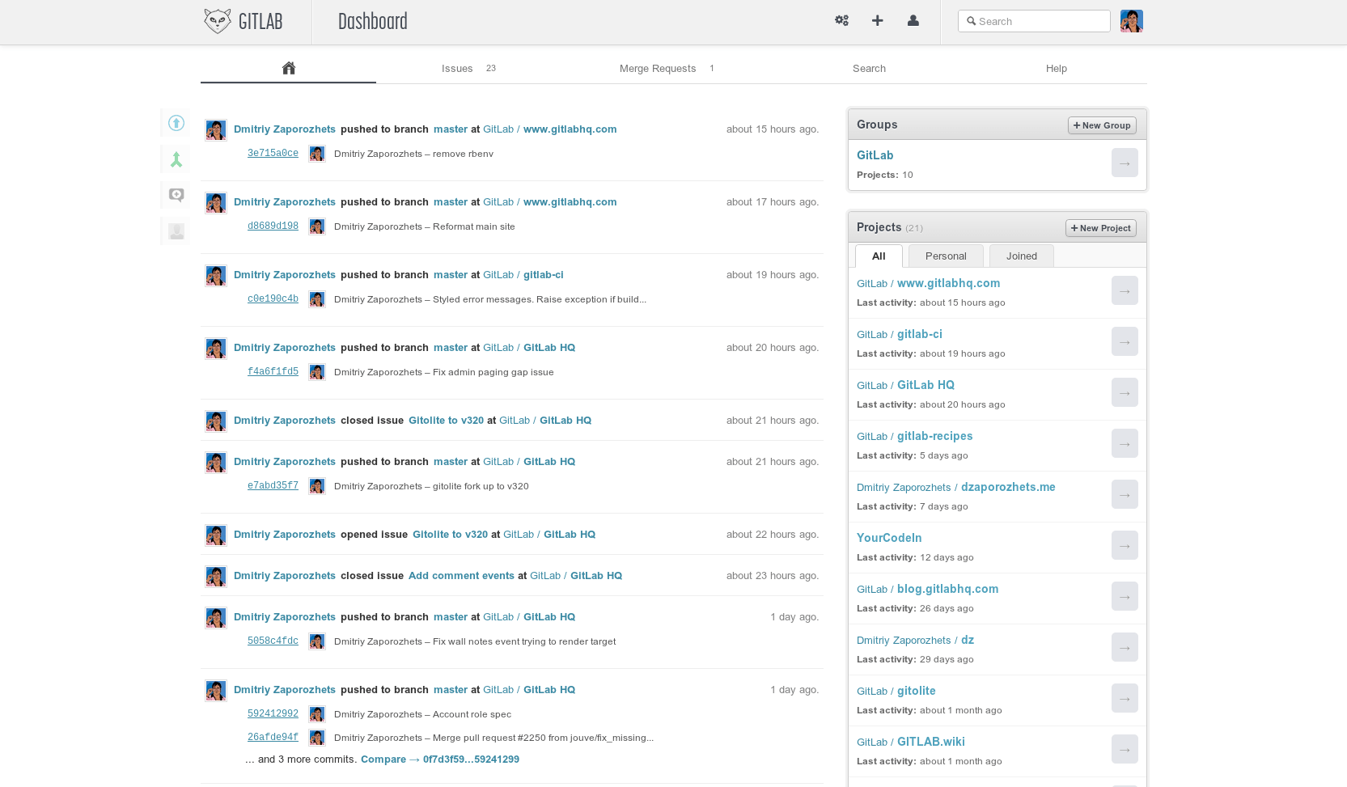Switch to the Personal projects tab

(x=946, y=256)
